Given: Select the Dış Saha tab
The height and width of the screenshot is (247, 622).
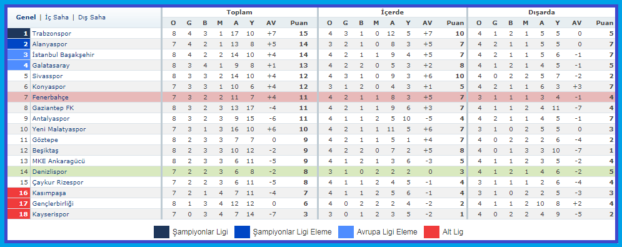Looking at the screenshot, I should click(92, 18).
